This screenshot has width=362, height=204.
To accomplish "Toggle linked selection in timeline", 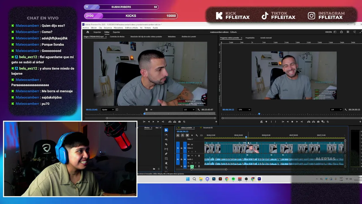I will (187, 135).
